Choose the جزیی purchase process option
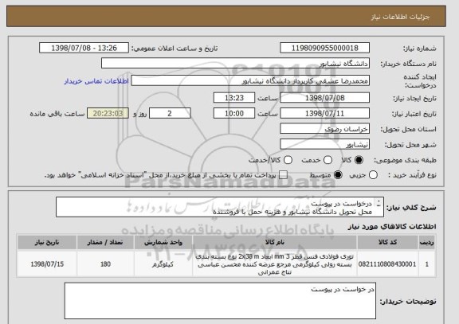This screenshot has width=459, height=324. click(373, 175)
